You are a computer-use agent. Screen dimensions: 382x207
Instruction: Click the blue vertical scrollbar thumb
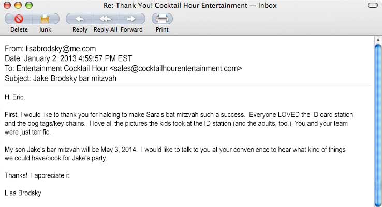(x=378, y=124)
